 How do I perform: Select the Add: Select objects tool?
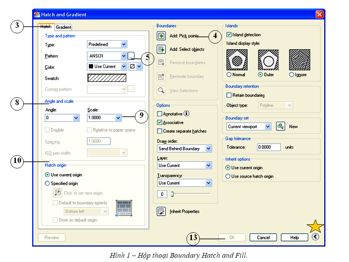(161, 49)
